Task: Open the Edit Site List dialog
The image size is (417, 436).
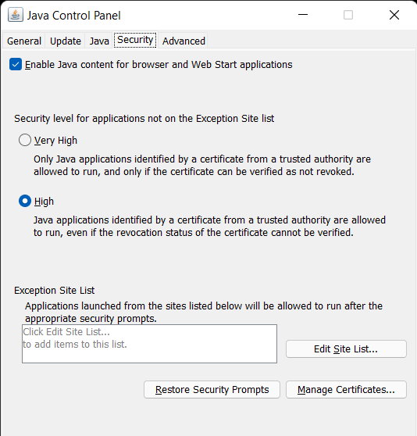Action: coord(346,349)
